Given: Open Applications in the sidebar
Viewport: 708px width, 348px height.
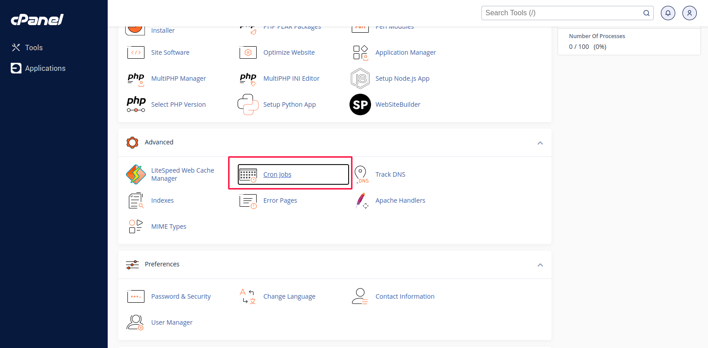Looking at the screenshot, I should tap(45, 68).
